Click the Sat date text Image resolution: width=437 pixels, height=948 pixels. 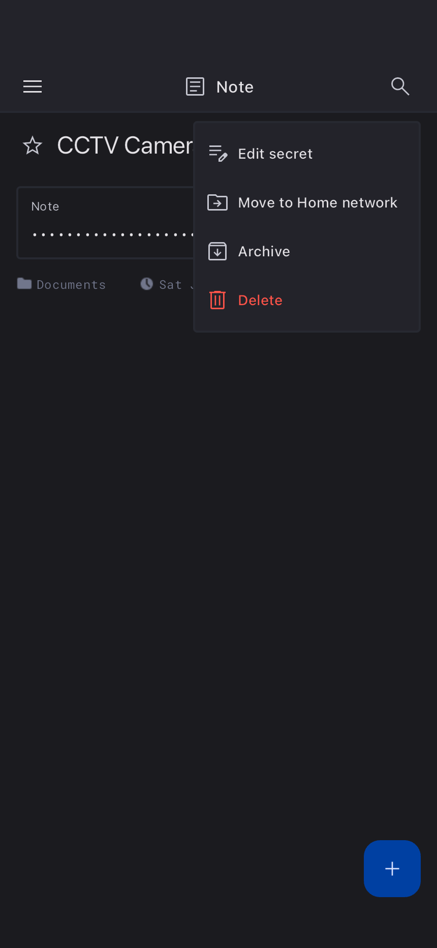click(x=171, y=285)
